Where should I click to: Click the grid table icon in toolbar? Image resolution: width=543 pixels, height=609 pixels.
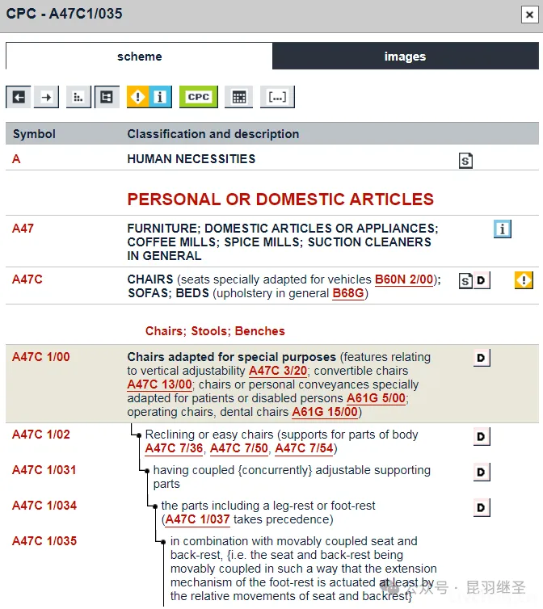pos(238,97)
